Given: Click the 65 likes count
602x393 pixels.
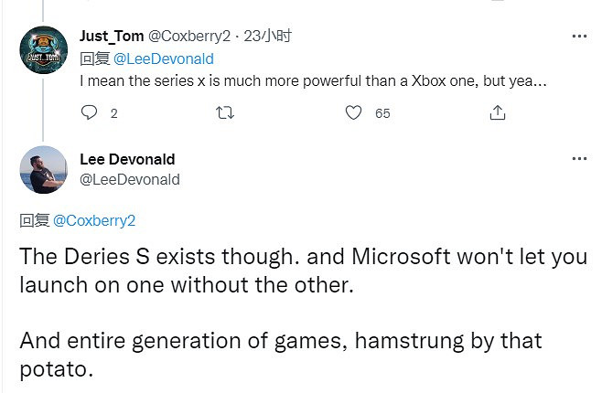Looking at the screenshot, I should [382, 113].
